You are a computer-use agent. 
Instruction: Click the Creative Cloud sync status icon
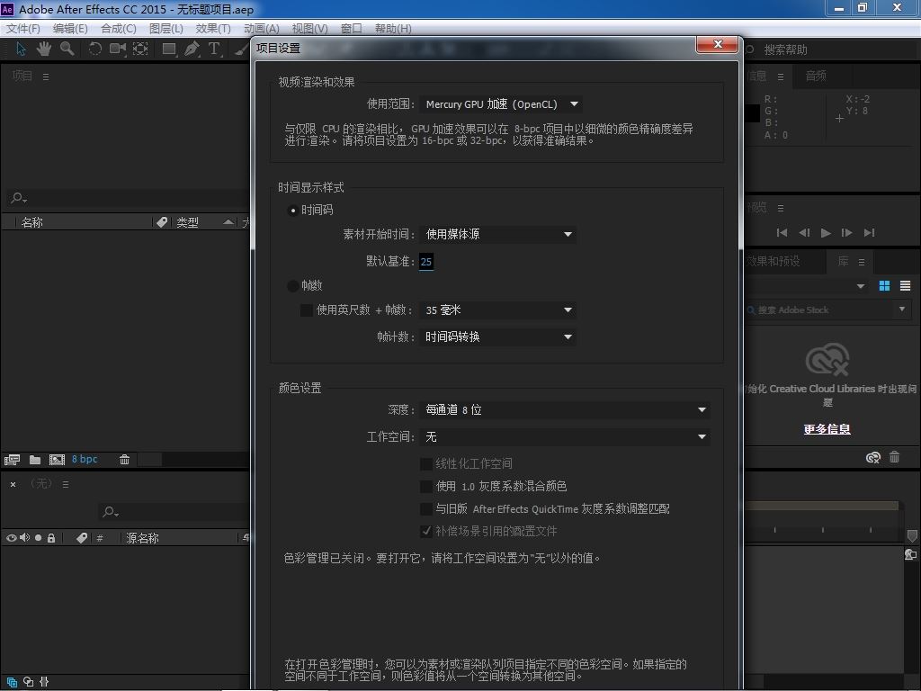872,457
